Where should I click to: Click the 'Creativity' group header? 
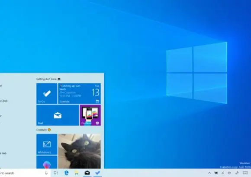click(43, 130)
